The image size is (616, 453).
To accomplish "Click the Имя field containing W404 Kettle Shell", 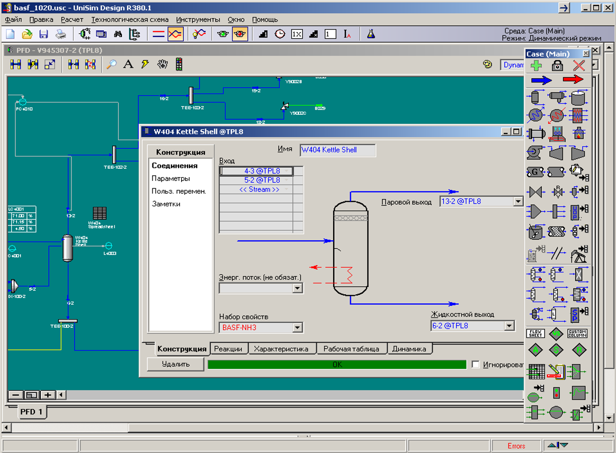I will (337, 150).
